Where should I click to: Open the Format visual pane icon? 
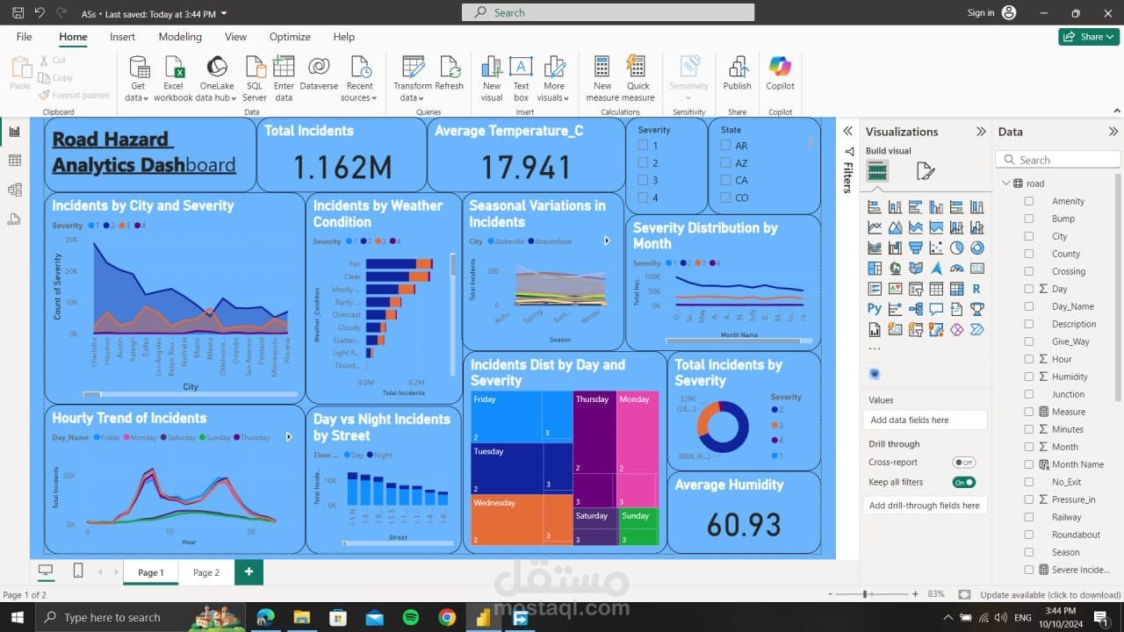pyautogui.click(x=925, y=171)
